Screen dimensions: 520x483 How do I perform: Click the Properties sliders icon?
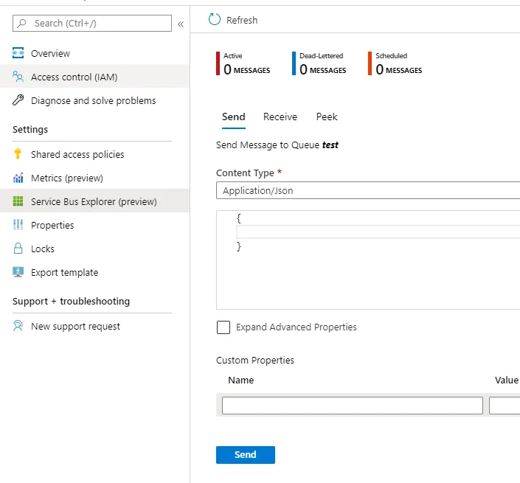[x=18, y=225]
